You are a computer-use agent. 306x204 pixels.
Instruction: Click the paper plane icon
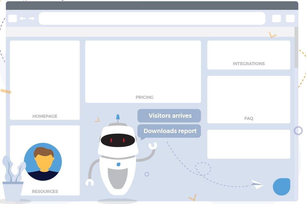pos(257,184)
